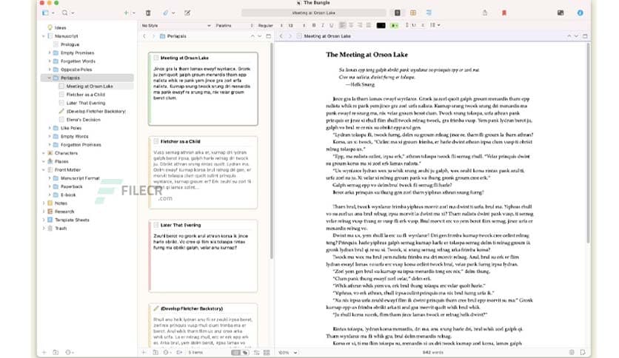
Task: Select the Fletcher as a Child index card
Action: point(203,172)
